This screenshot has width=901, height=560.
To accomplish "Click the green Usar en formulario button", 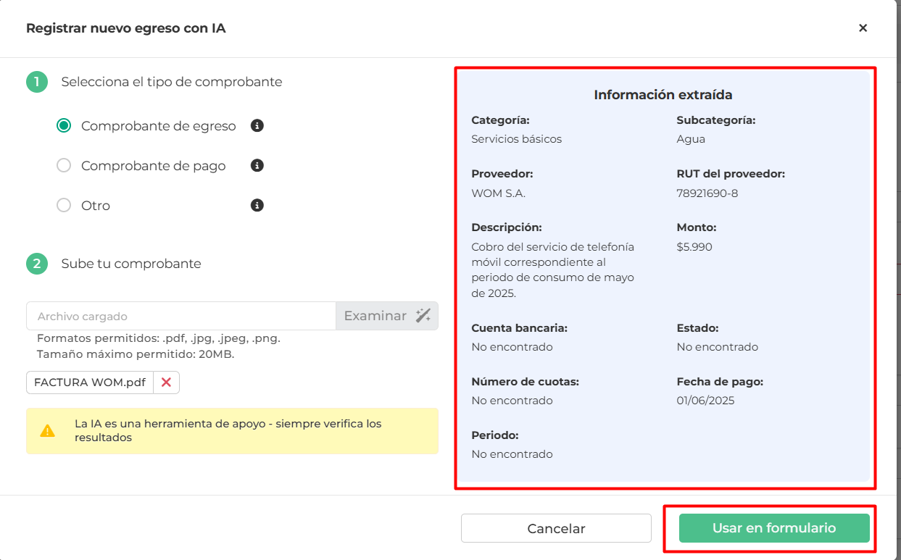I will (773, 528).
